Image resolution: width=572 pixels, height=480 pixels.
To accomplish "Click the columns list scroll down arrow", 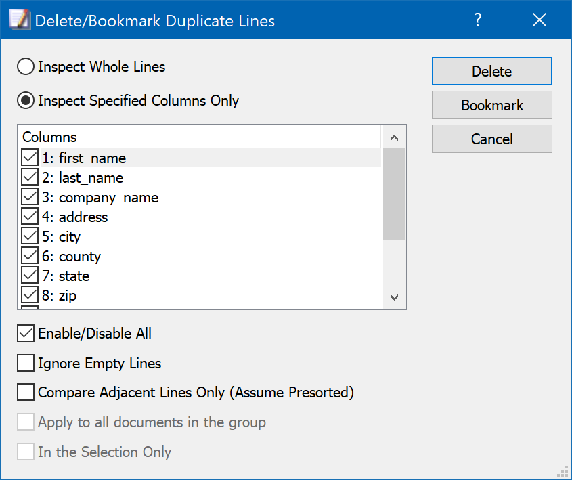I will pos(394,297).
